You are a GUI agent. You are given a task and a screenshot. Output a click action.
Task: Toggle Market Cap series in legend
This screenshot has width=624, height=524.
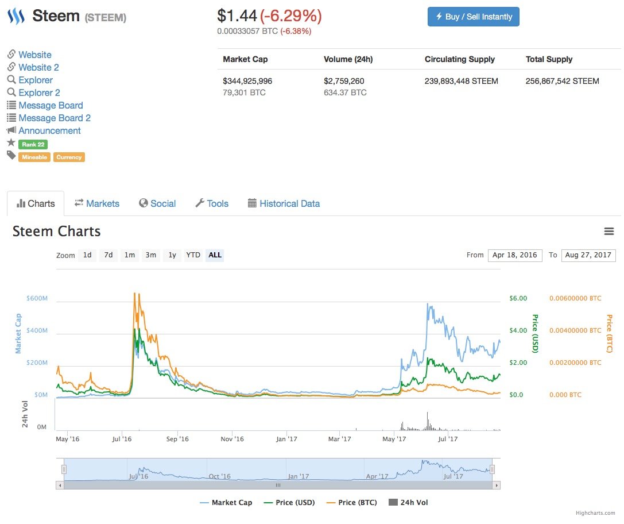(x=226, y=503)
